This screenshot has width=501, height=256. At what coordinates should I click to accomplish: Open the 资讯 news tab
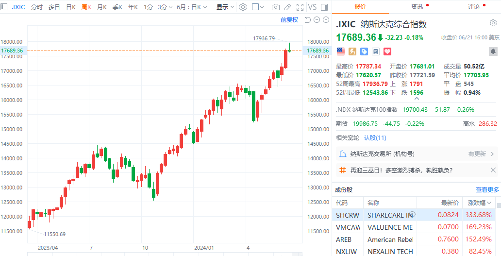coord(417,7)
